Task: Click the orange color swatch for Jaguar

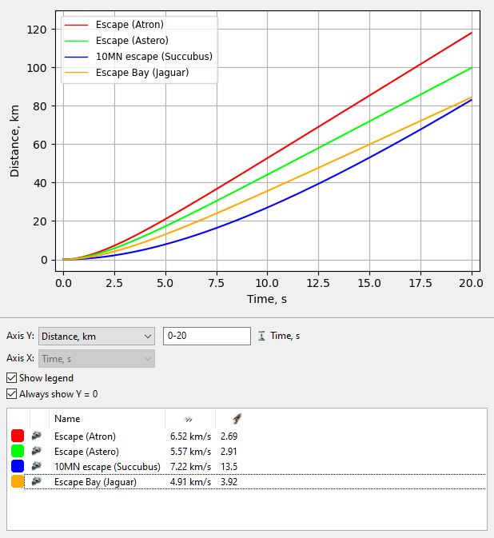Action: [x=18, y=482]
